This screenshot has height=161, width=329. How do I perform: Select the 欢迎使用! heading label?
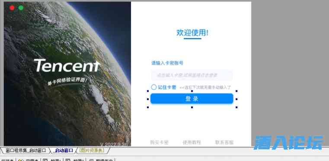(x=192, y=33)
